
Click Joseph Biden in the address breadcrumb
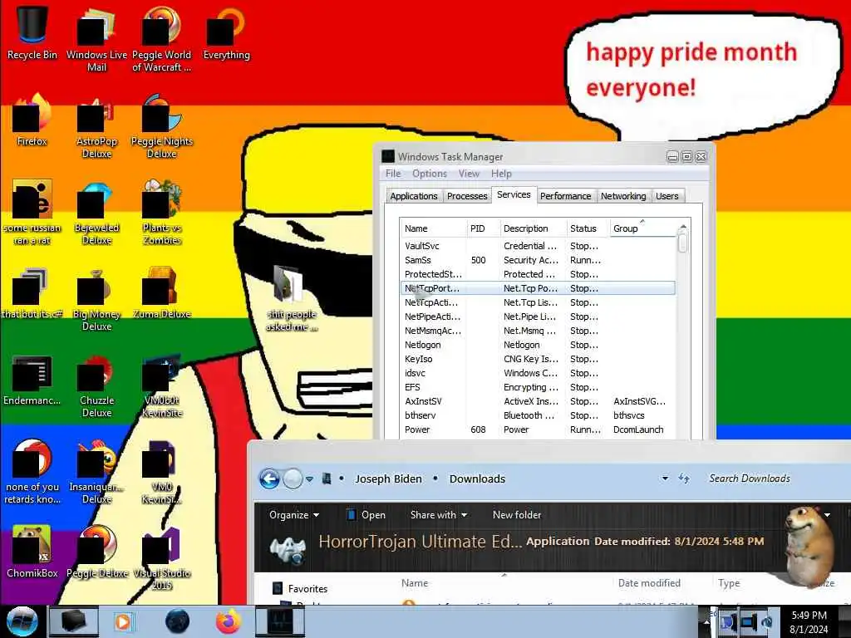click(388, 479)
